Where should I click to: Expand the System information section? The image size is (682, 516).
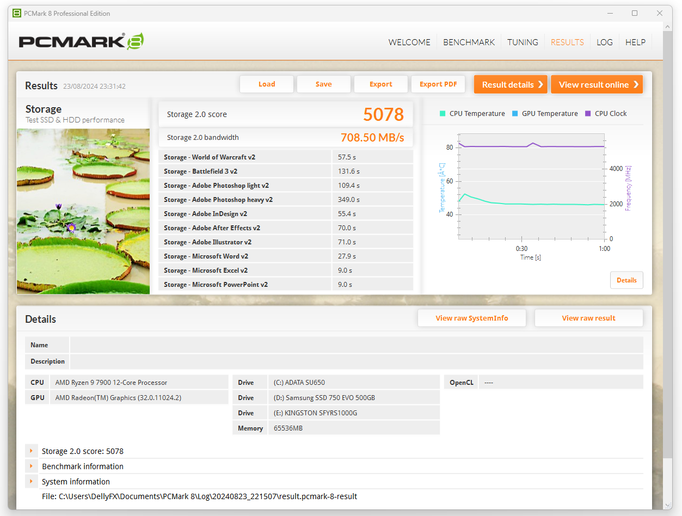(32, 481)
